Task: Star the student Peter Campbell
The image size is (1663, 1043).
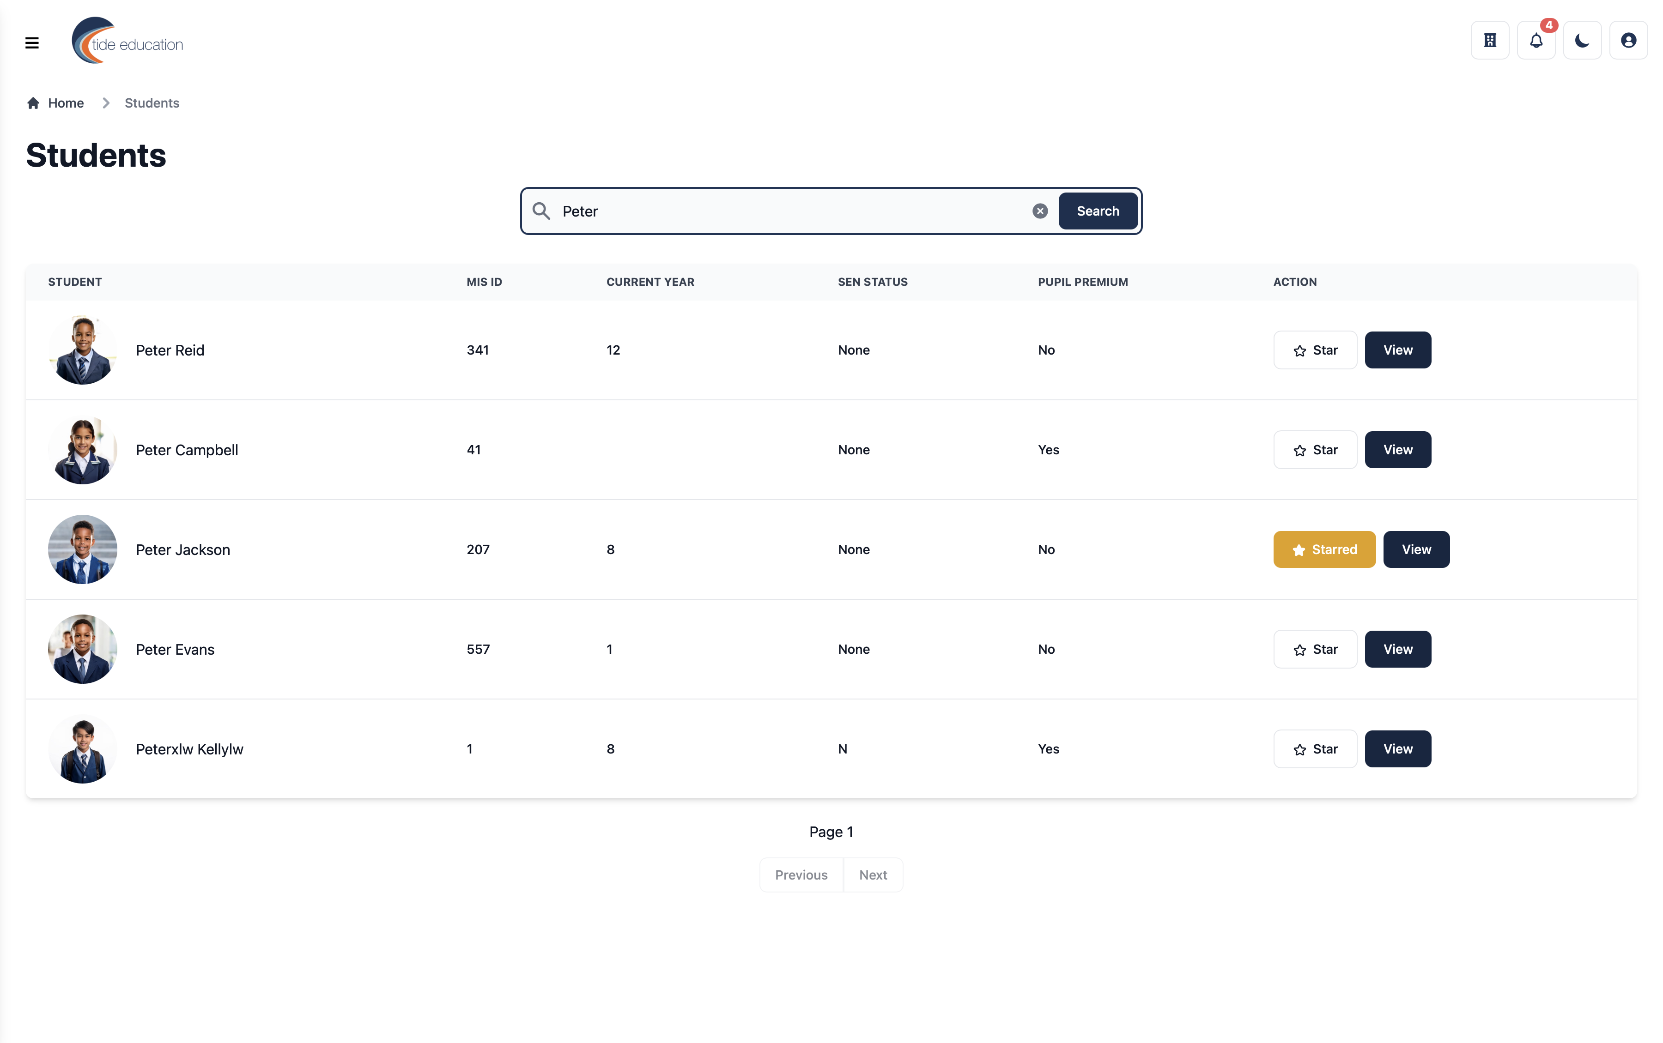Action: click(x=1315, y=450)
